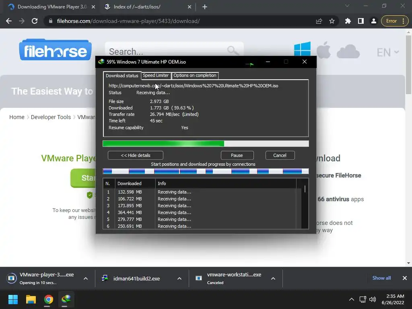Image resolution: width=412 pixels, height=309 pixels.
Task: Click the IDM icon in dialog title bar
Action: pos(101,62)
